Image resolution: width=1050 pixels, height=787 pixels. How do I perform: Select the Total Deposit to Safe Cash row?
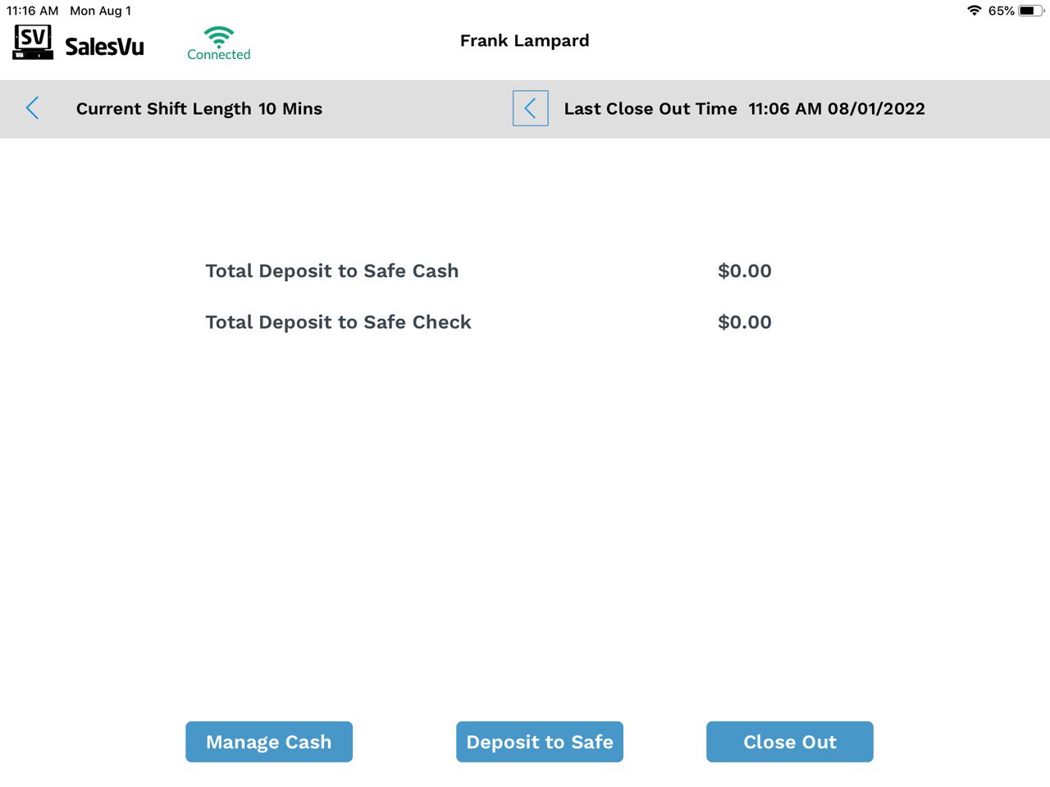point(331,271)
